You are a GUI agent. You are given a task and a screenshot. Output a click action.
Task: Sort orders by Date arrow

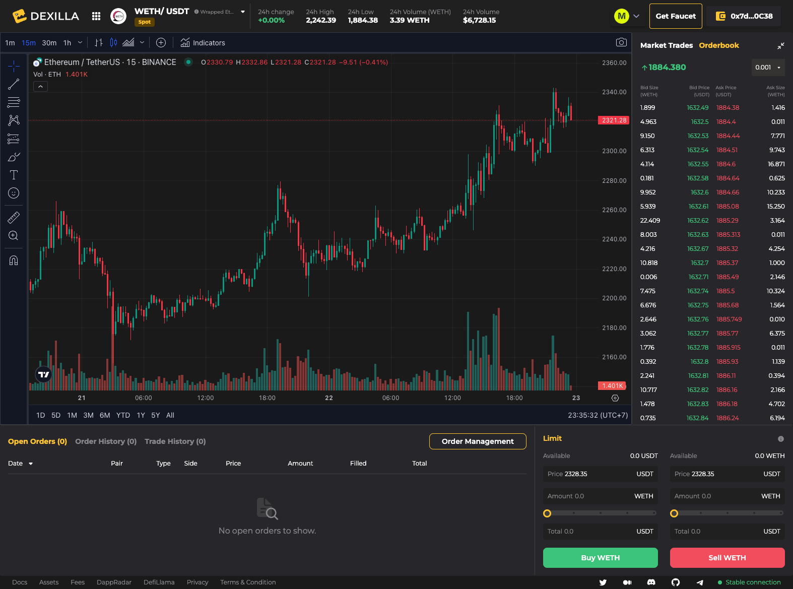click(31, 464)
